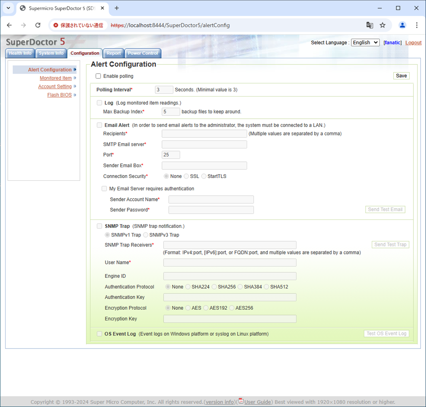The image size is (426, 407).
Task: Open the Monitored Item page
Action: click(x=56, y=78)
